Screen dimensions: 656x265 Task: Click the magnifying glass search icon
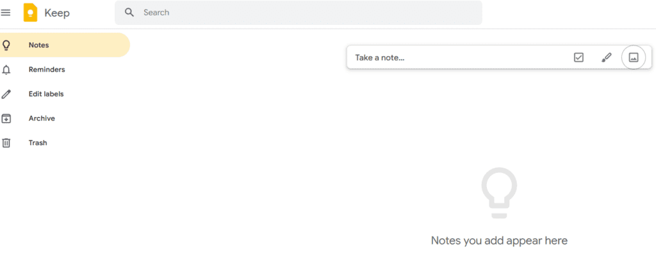129,12
